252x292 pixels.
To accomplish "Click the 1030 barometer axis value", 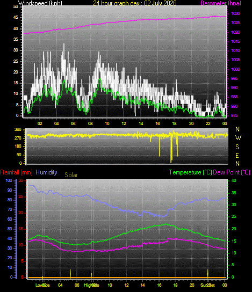I will (x=235, y=13).
